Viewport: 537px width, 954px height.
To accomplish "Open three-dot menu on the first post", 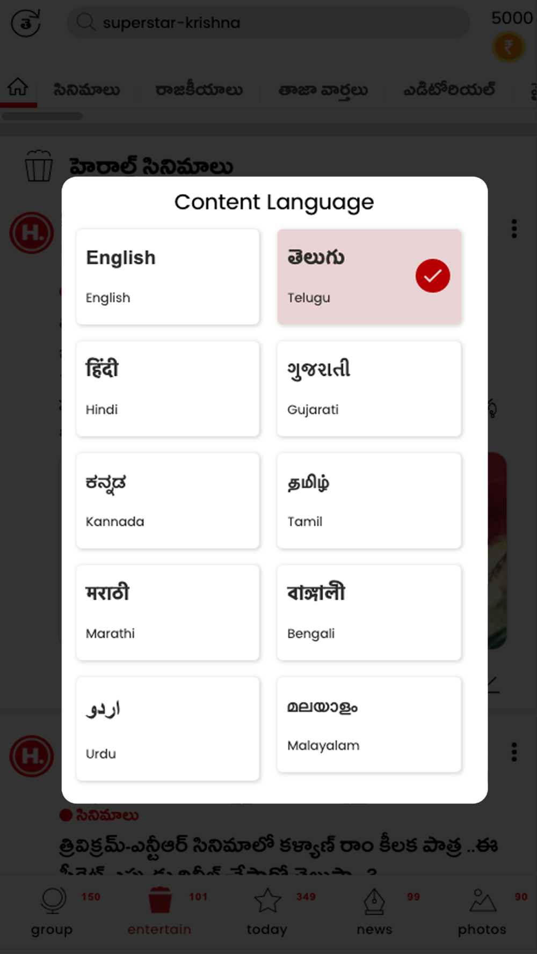I will [x=514, y=229].
